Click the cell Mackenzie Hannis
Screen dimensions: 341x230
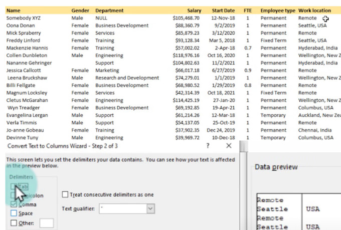[27, 48]
